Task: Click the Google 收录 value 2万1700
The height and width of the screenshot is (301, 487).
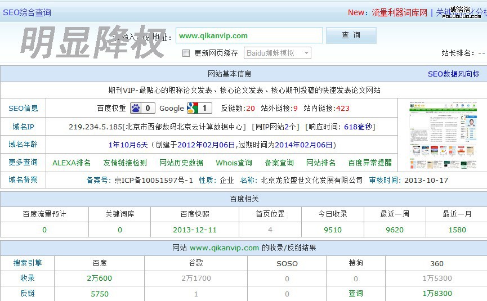Action: click(x=196, y=278)
